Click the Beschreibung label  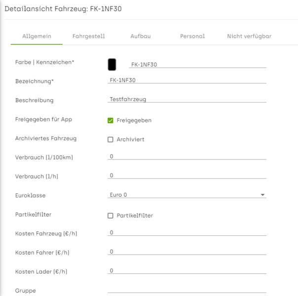pos(35,100)
